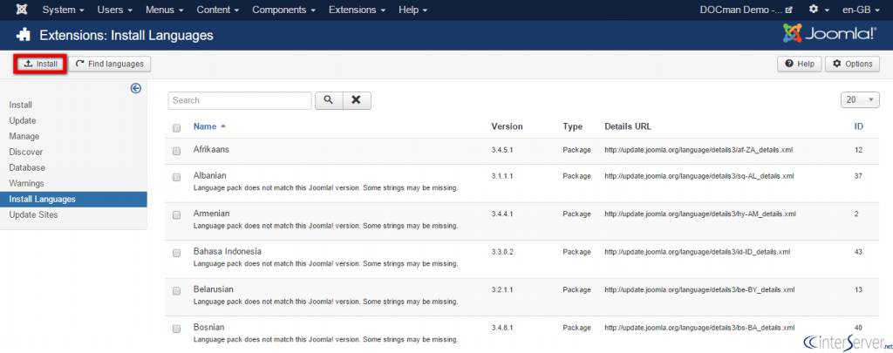
Task: Select Database in the sidebar
Action: tap(27, 168)
